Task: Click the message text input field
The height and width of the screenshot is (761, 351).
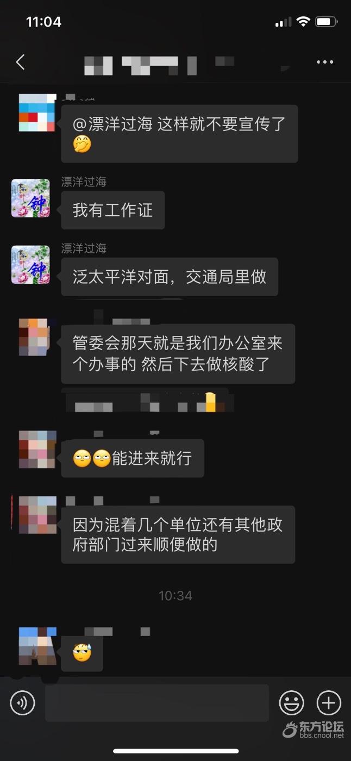Action: pos(157,703)
